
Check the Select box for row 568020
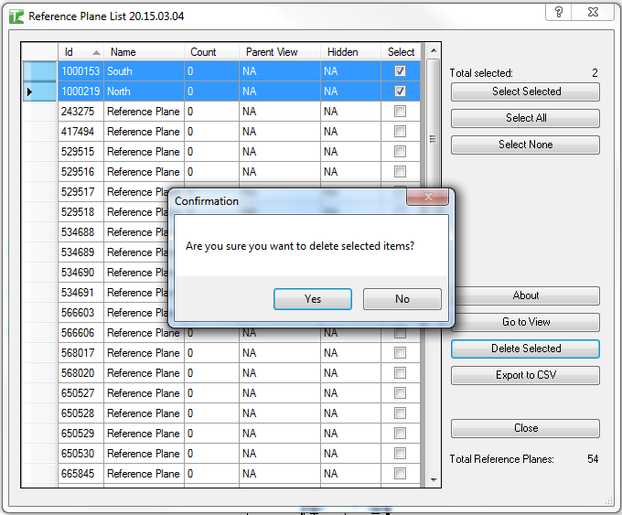(x=400, y=373)
